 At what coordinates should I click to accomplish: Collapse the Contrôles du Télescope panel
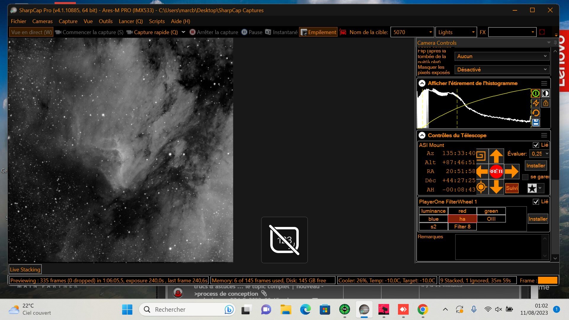[x=422, y=135]
